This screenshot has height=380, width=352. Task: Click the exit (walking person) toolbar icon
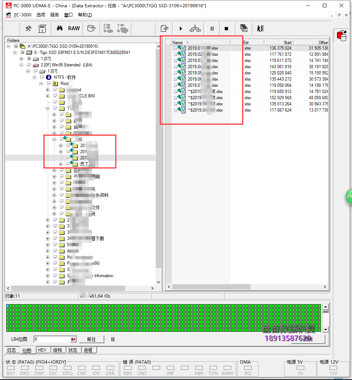click(x=260, y=28)
